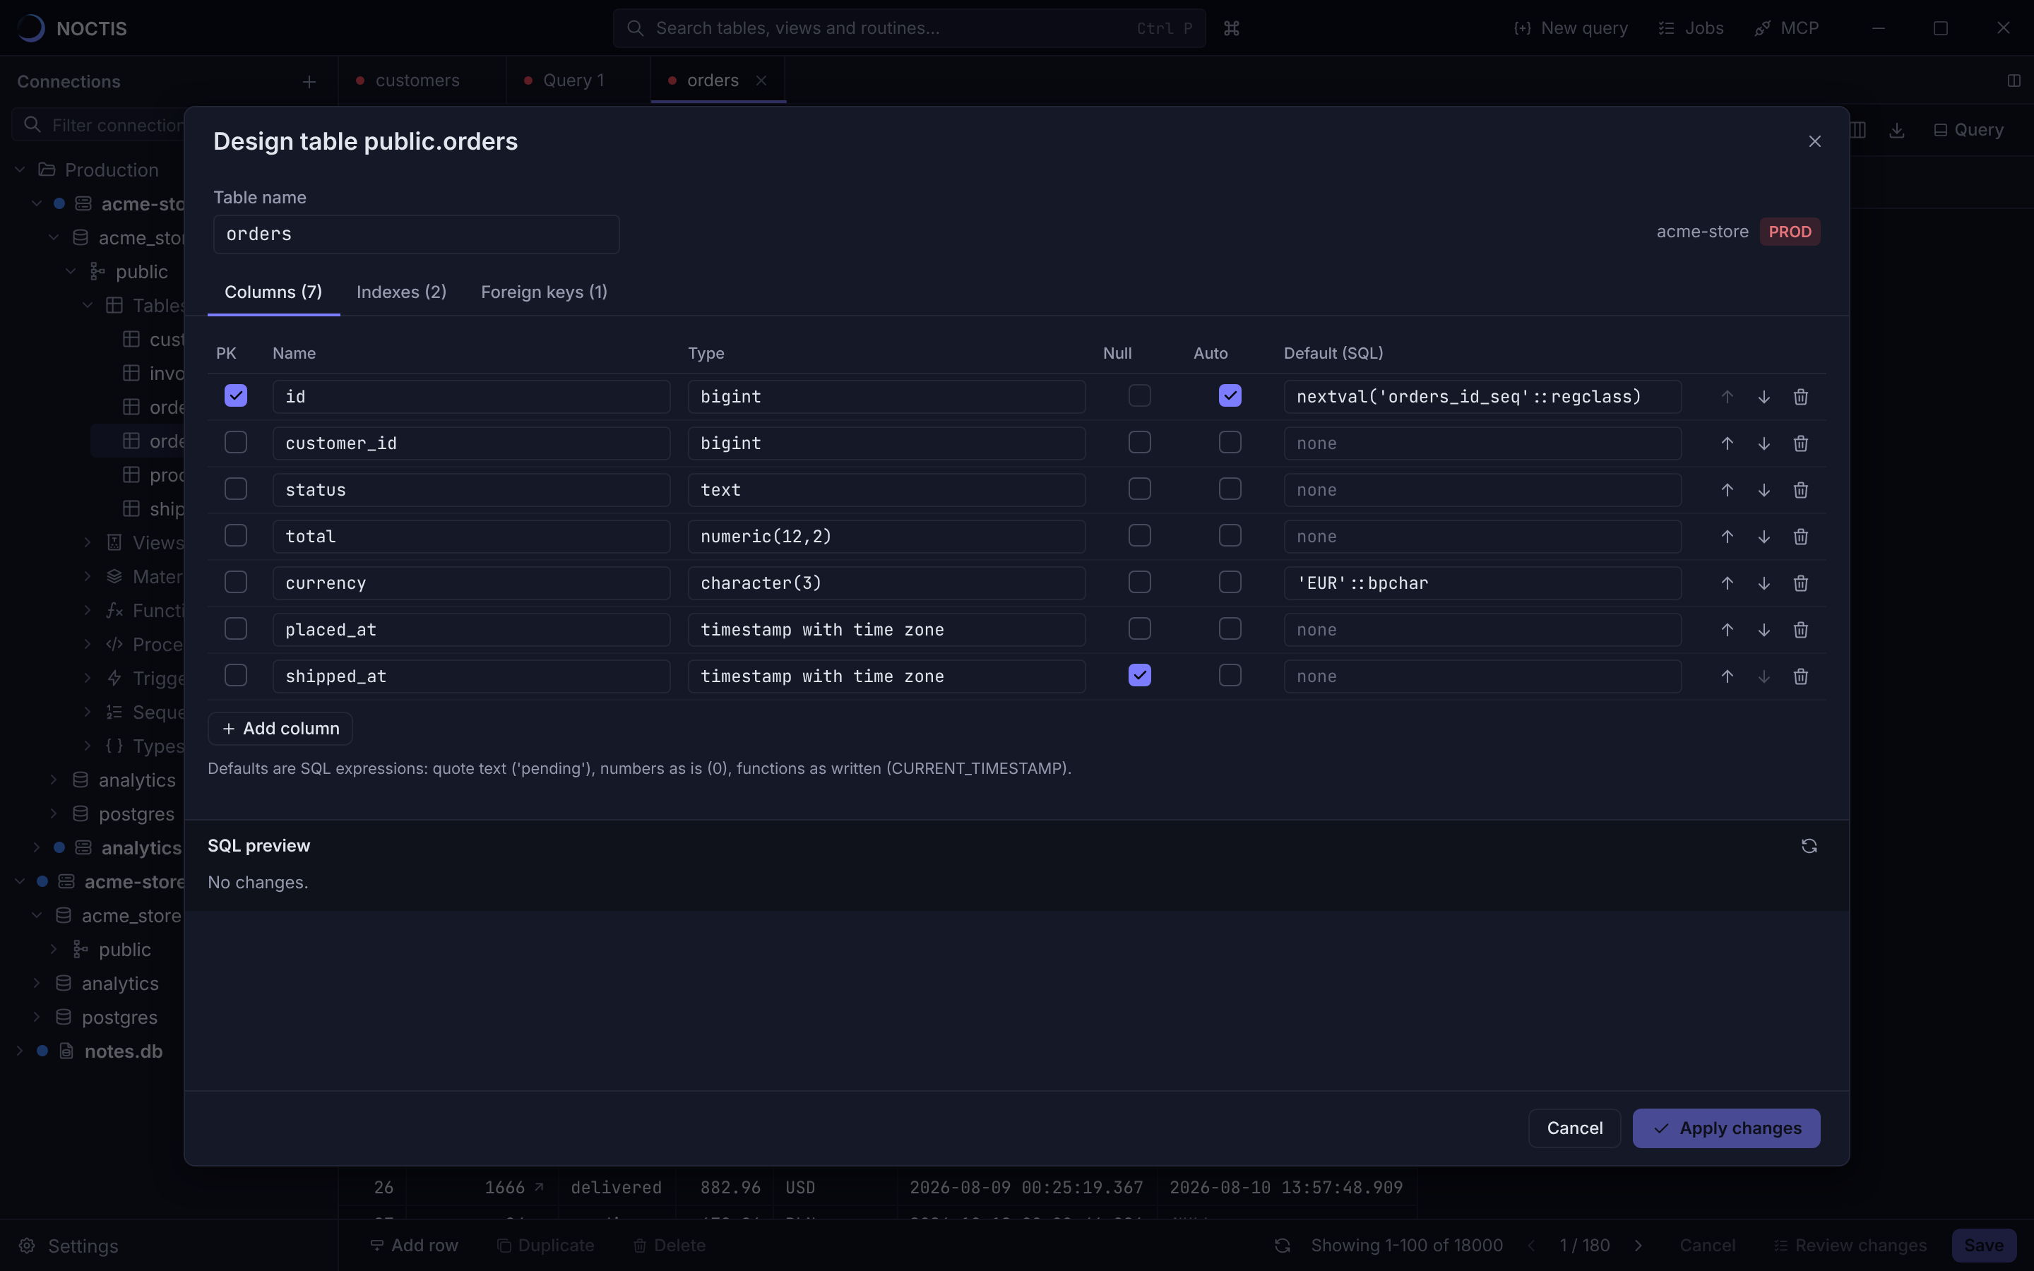This screenshot has width=2034, height=1271.
Task: Click Add column
Action: pyautogui.click(x=280, y=729)
